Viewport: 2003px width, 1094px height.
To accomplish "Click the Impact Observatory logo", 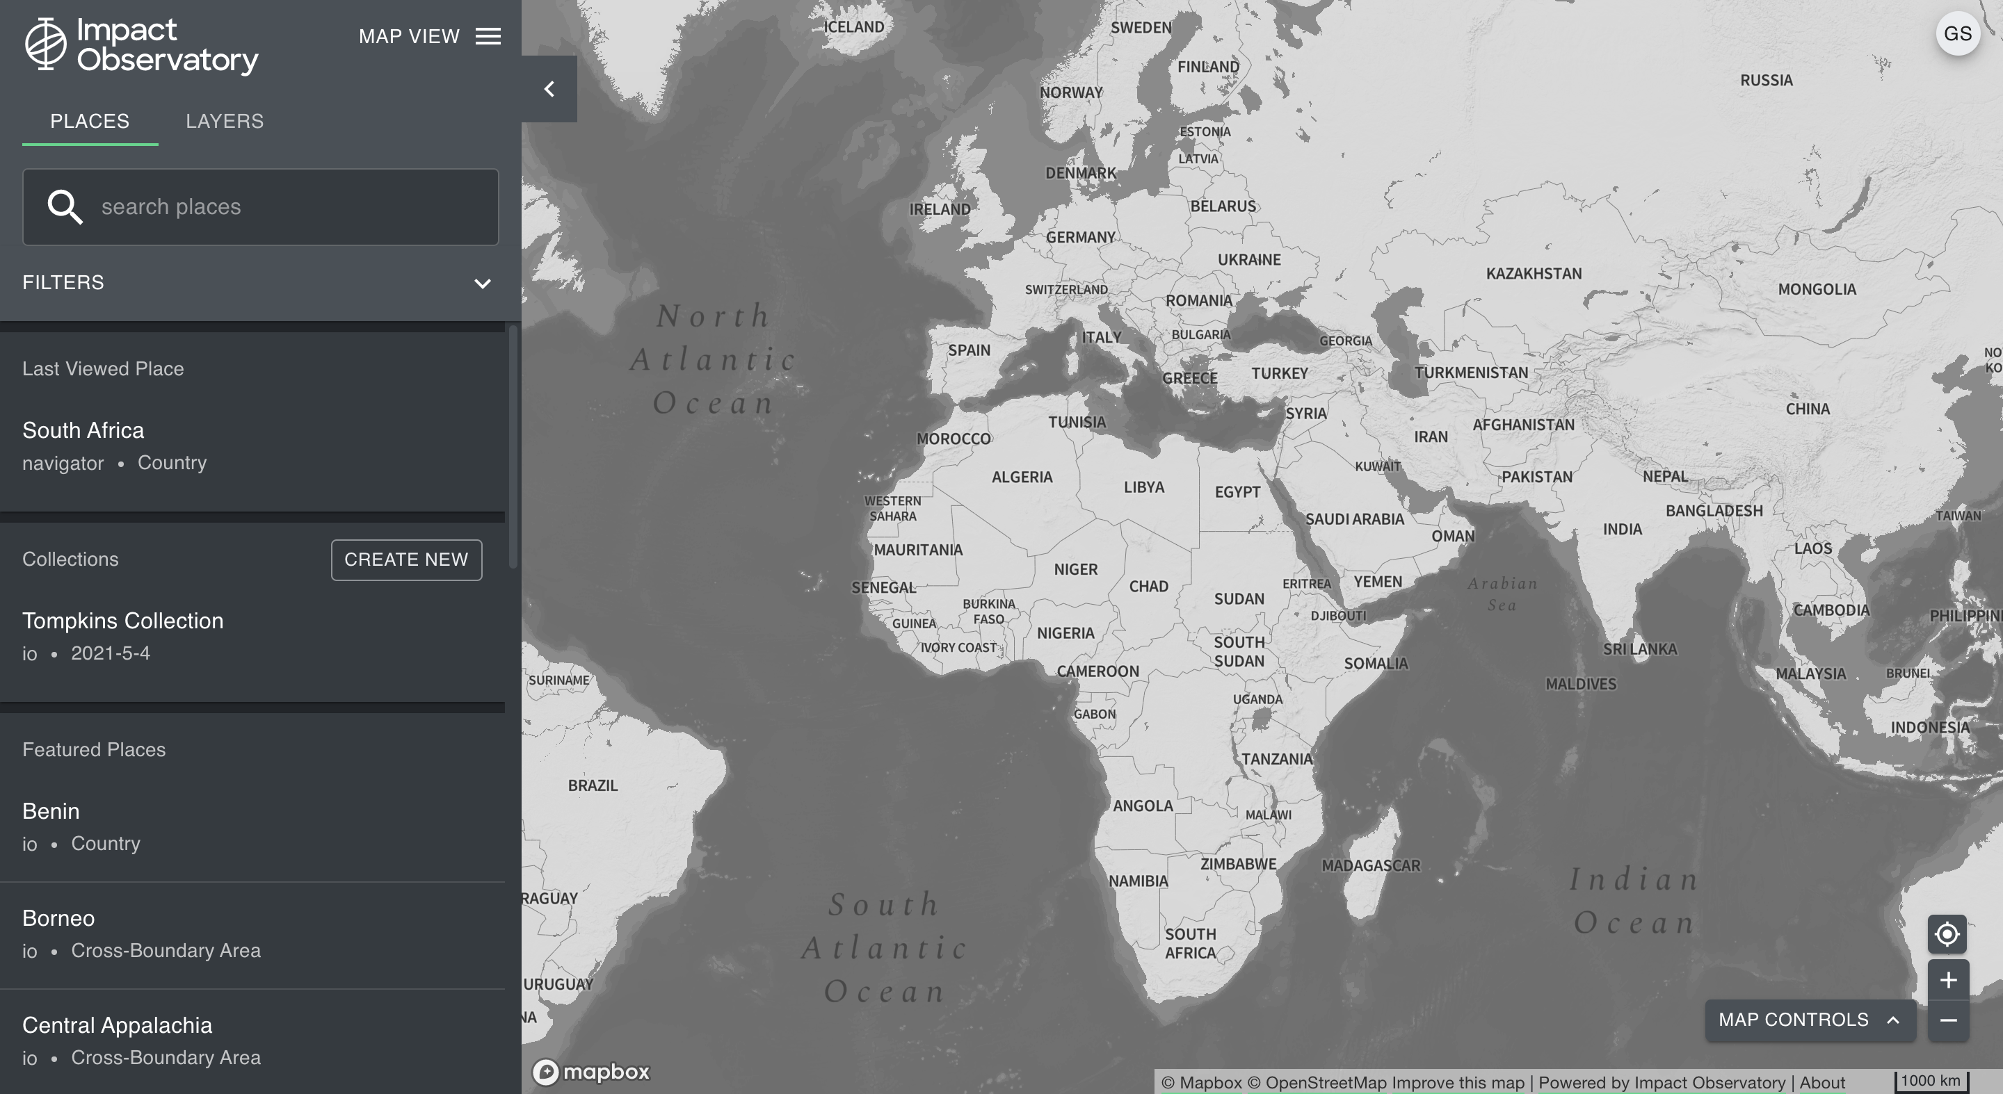I will [141, 45].
